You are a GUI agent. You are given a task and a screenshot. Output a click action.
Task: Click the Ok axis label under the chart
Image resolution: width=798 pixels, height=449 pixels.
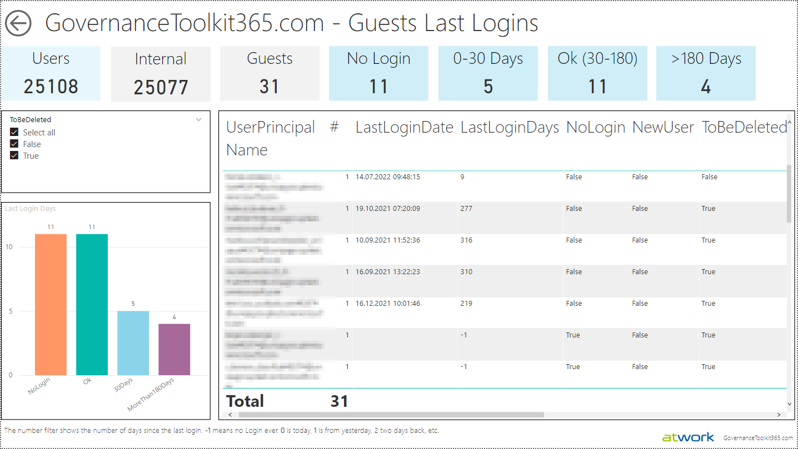[x=87, y=381]
